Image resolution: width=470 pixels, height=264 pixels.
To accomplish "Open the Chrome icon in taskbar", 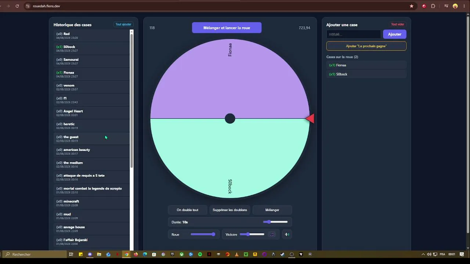I will [x=127, y=254].
